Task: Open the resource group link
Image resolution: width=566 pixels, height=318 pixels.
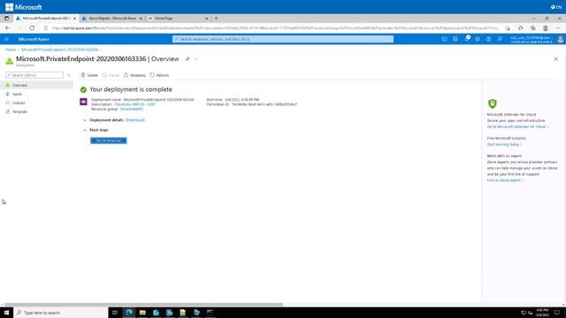Action: tap(132, 109)
